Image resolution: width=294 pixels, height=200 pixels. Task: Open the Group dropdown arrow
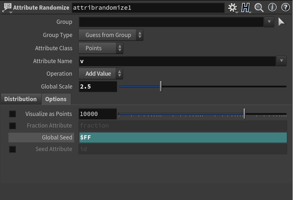tap(269, 22)
